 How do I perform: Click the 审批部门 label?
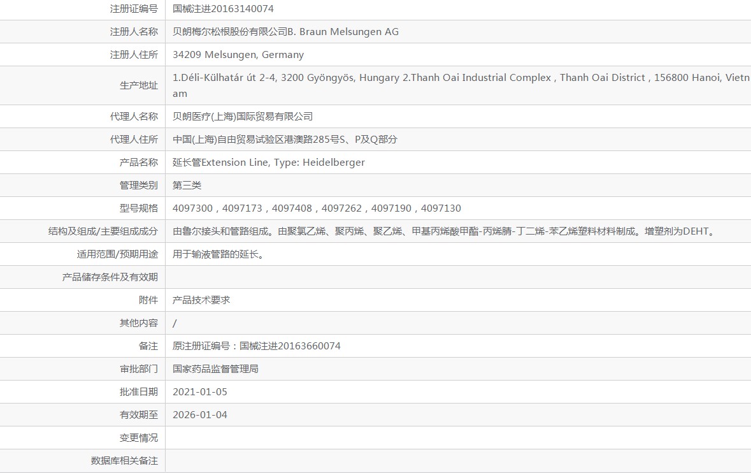(138, 369)
